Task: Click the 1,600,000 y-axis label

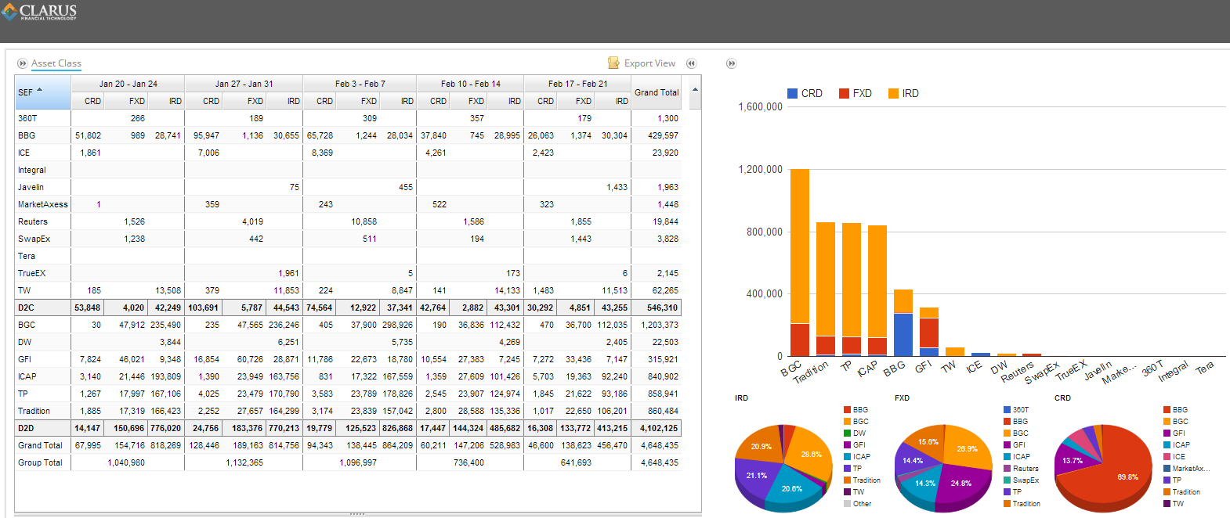Action: coord(760,106)
